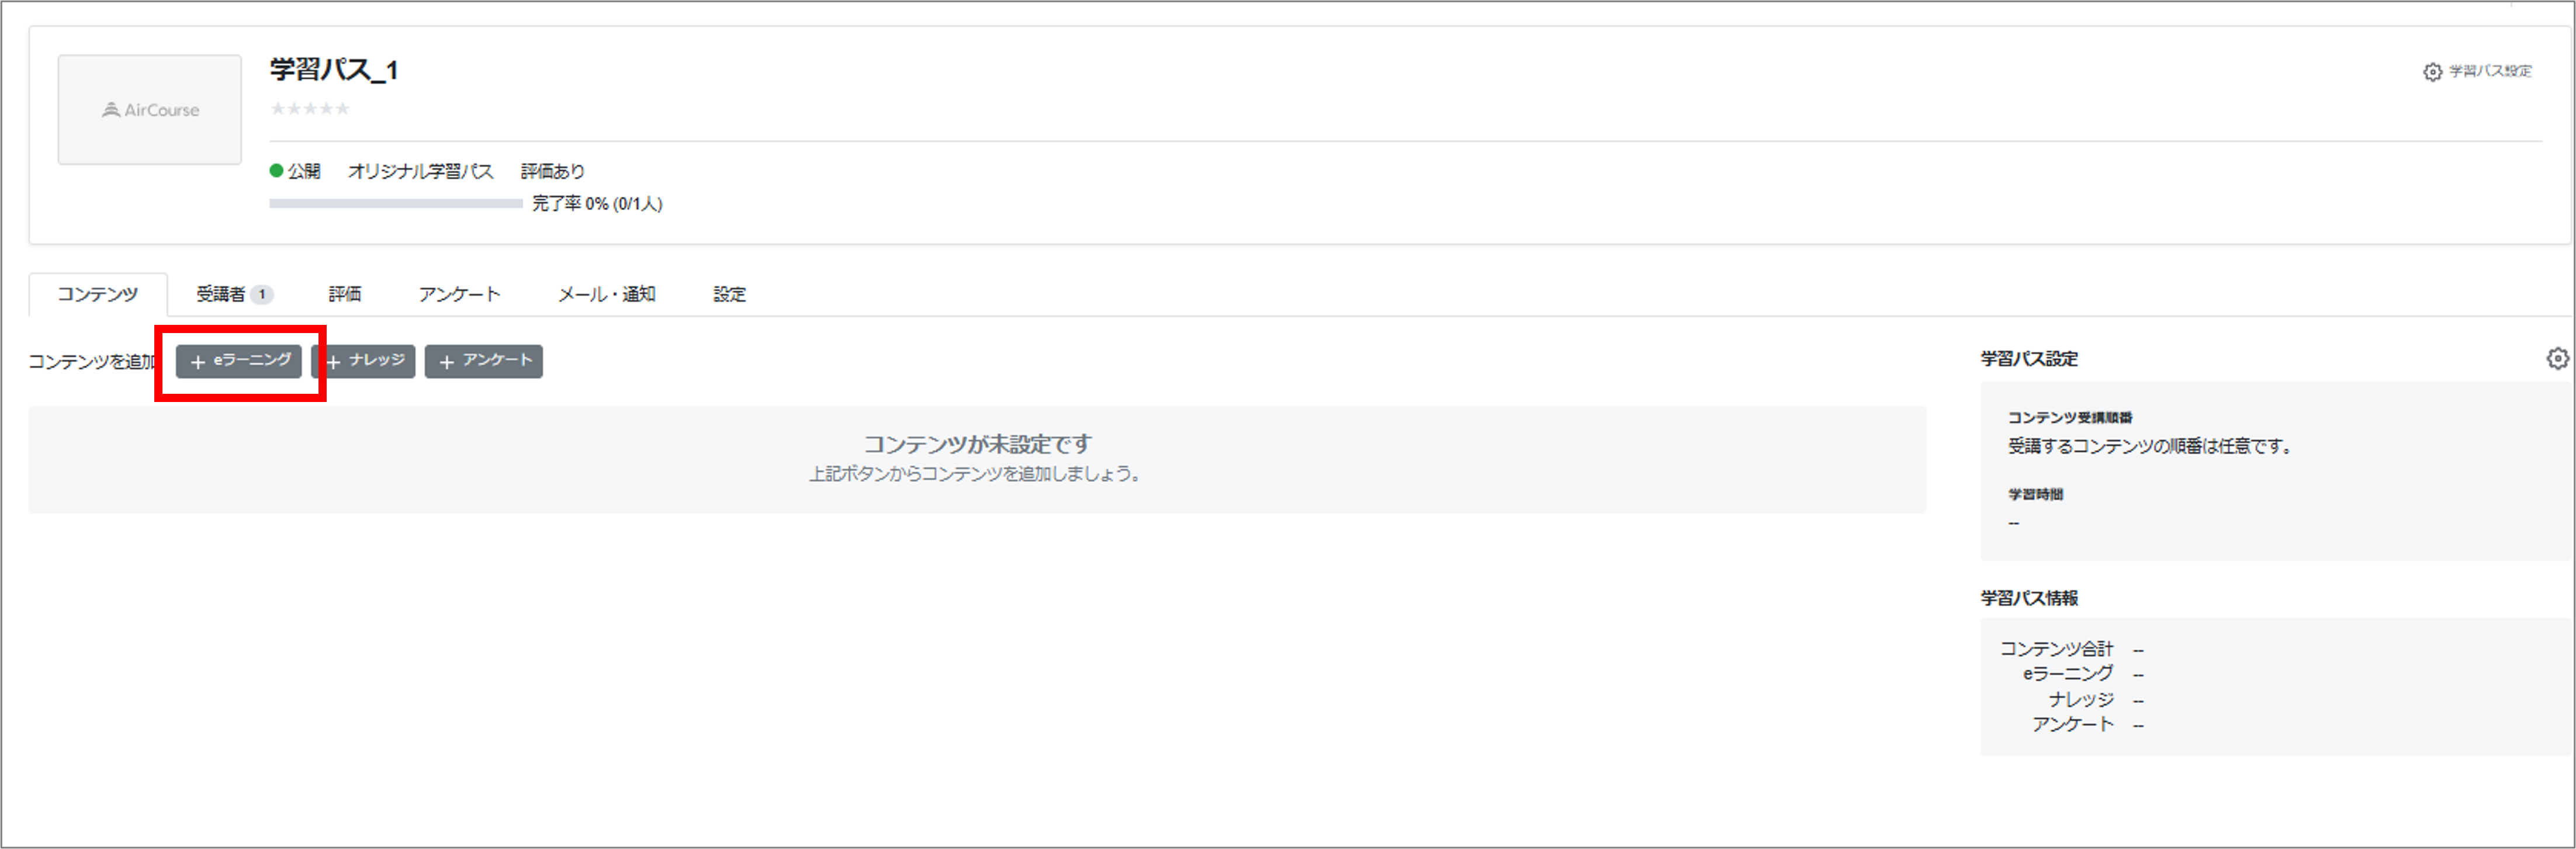Viewport: 2576px width, 849px height.
Task: Select the アンケート tab
Action: click(x=459, y=294)
